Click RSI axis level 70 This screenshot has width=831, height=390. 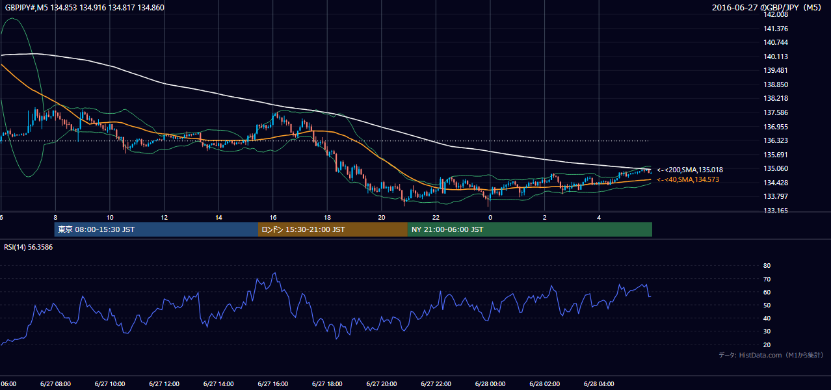767,279
